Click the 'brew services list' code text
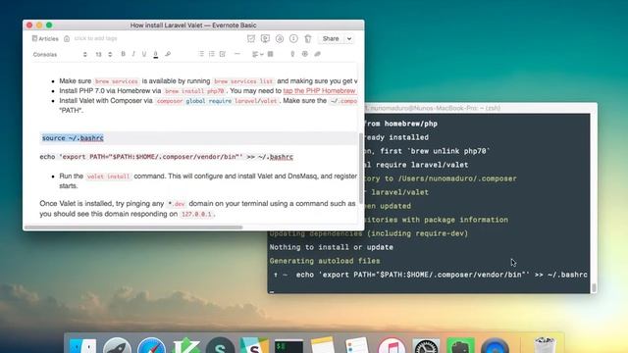 [x=243, y=81]
